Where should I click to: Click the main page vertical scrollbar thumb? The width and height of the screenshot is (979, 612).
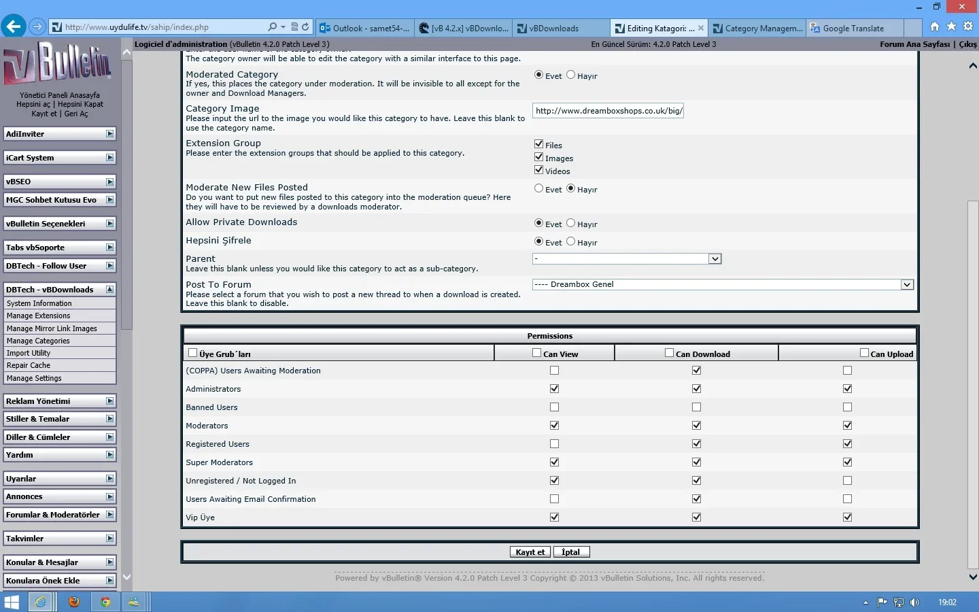pyautogui.click(x=973, y=385)
